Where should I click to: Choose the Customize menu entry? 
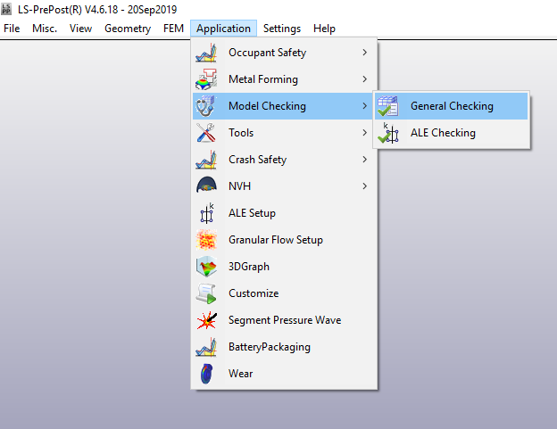coord(254,293)
